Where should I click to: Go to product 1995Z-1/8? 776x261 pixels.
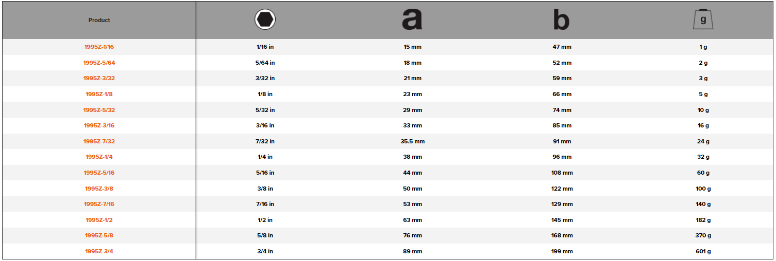[99, 95]
